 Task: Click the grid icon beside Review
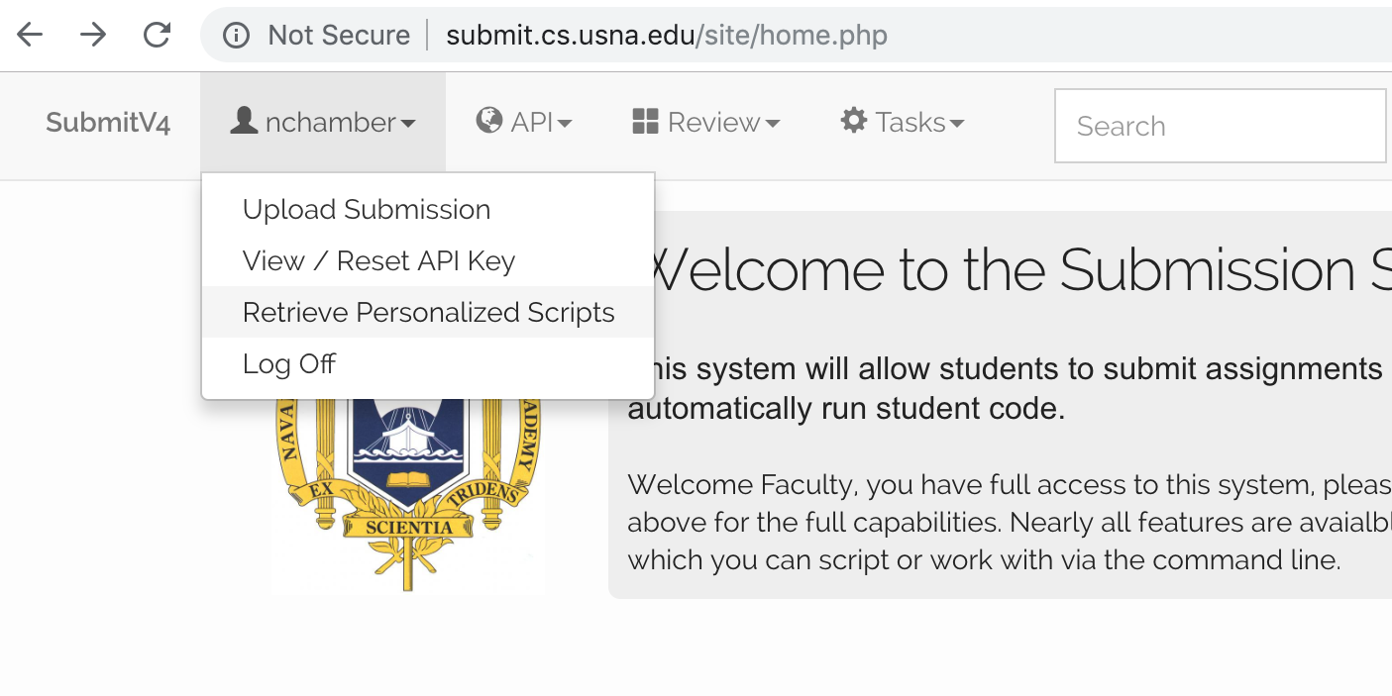pos(645,122)
